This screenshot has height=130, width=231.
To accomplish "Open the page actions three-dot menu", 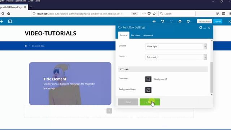I will click(144, 14).
